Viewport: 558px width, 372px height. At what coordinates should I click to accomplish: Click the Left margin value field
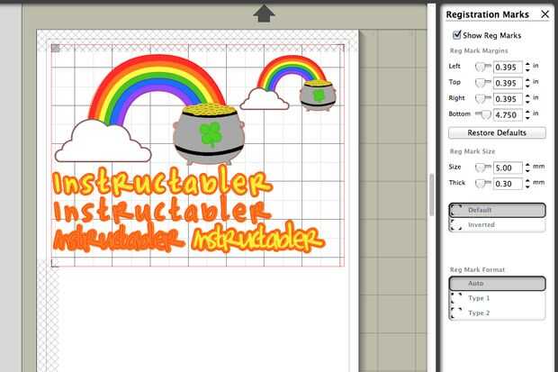coord(508,67)
